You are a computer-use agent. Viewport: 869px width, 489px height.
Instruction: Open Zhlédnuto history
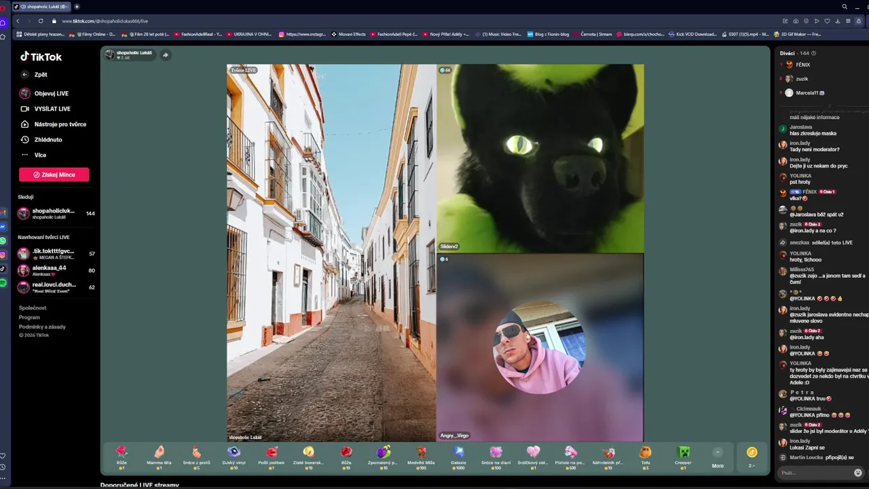(x=41, y=140)
